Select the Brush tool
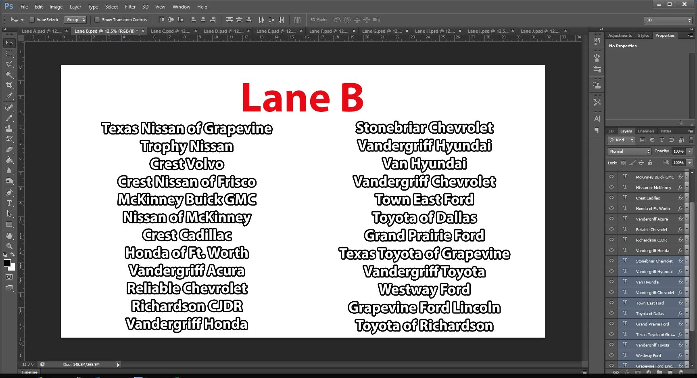Image resolution: width=697 pixels, height=378 pixels. (x=9, y=118)
